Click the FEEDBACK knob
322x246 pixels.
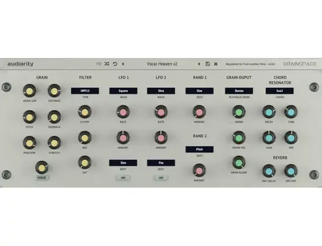[54, 117]
